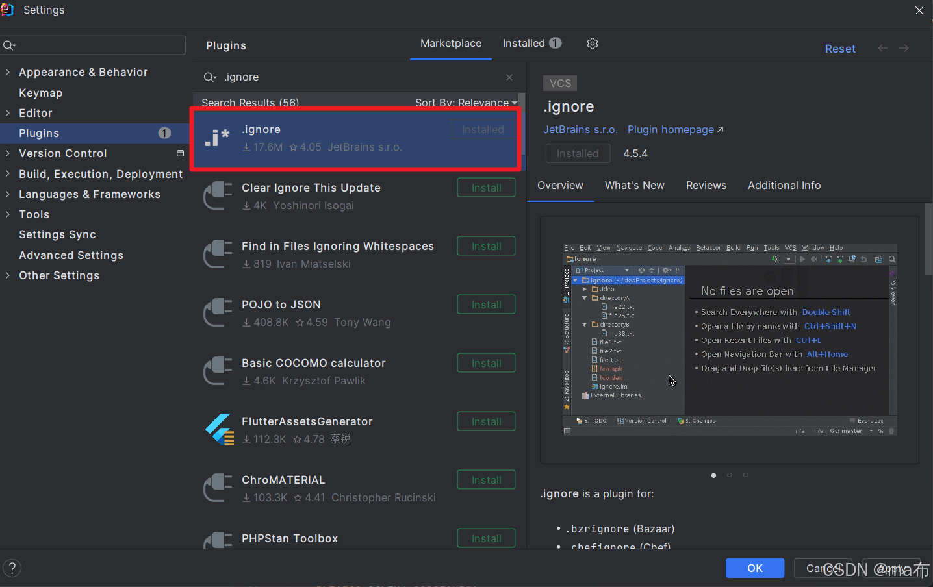Image resolution: width=933 pixels, height=587 pixels.
Task: Select Keymap in settings tree
Action: coord(41,93)
